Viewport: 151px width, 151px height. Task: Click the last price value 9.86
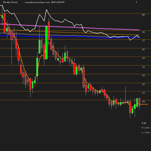click(x=144, y=123)
